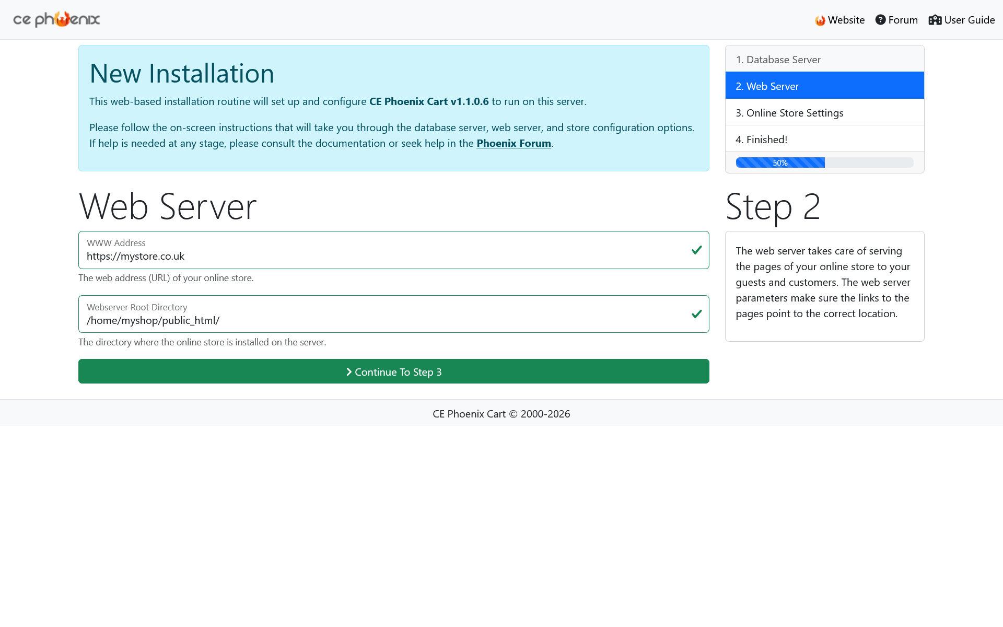This screenshot has height=627, width=1003.
Task: Select the 2. Web Server step
Action: pyautogui.click(x=825, y=86)
